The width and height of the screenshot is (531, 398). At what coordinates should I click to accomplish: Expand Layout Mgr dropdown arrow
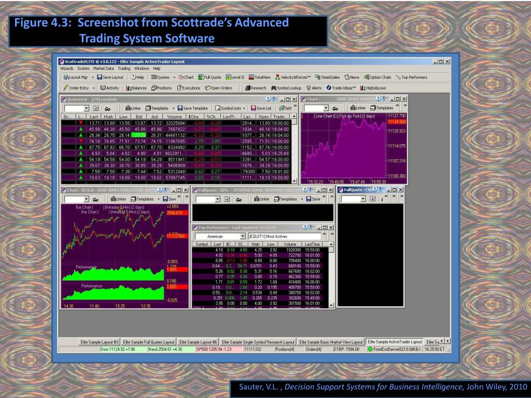pyautogui.click(x=92, y=77)
